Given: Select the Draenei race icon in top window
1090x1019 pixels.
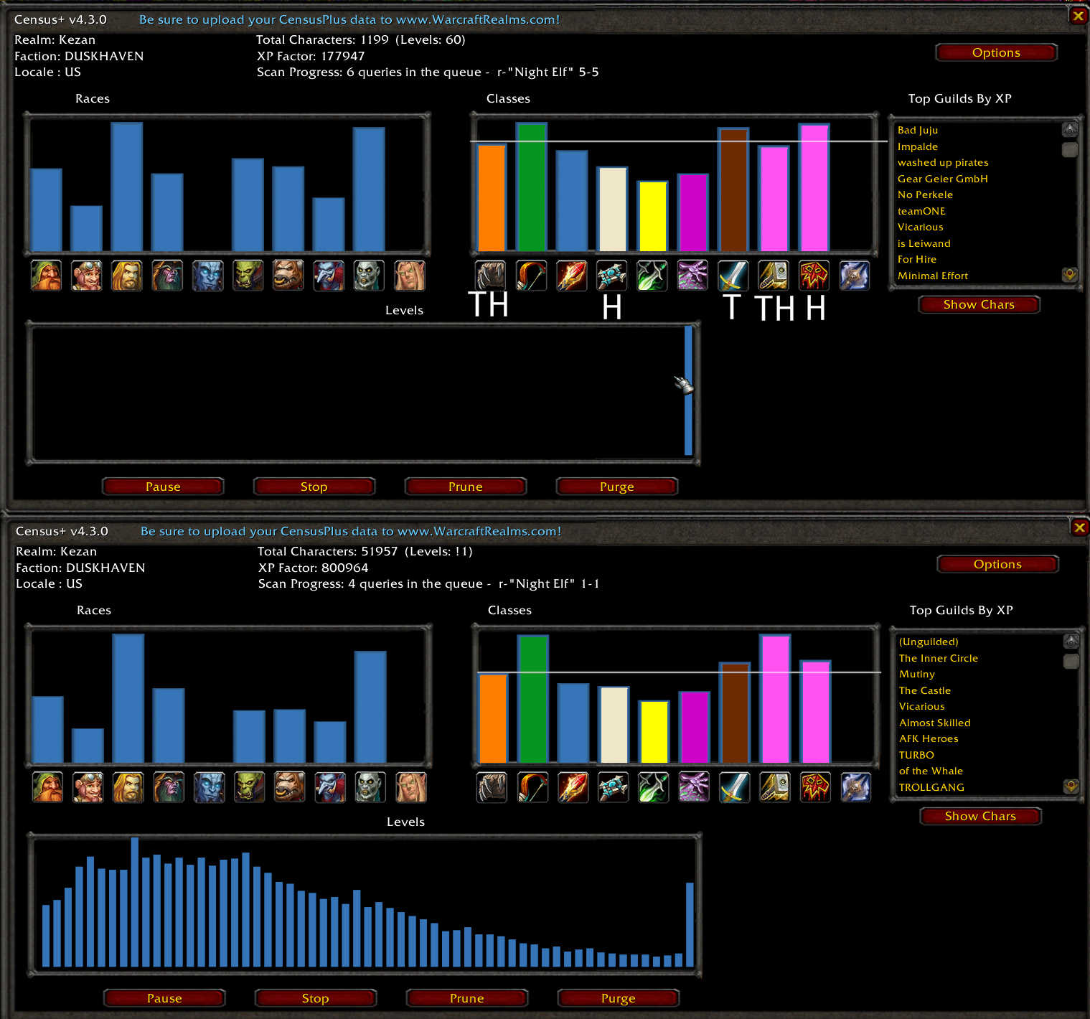Looking at the screenshot, I should click(x=207, y=276).
